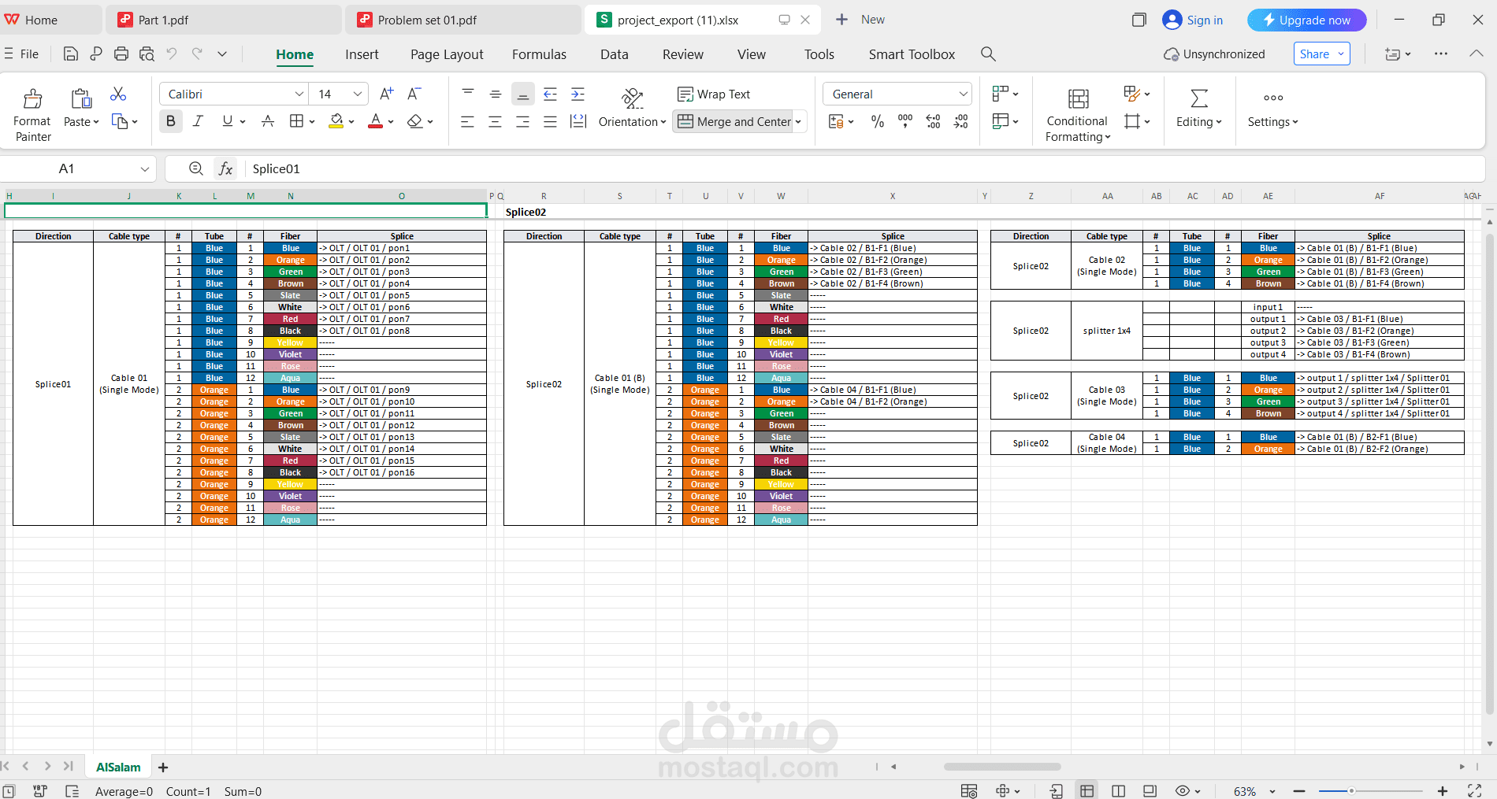This screenshot has height=799, width=1497.
Task: Toggle Wrap Text
Action: 714,94
